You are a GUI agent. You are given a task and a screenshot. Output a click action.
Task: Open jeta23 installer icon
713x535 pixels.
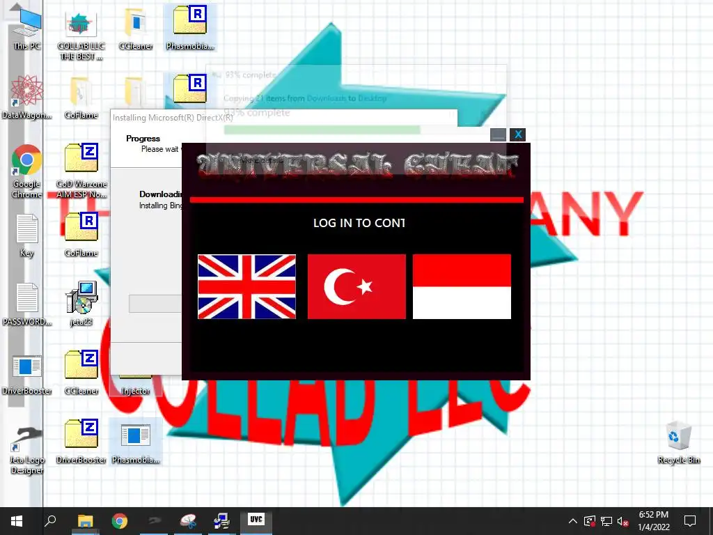click(x=81, y=304)
